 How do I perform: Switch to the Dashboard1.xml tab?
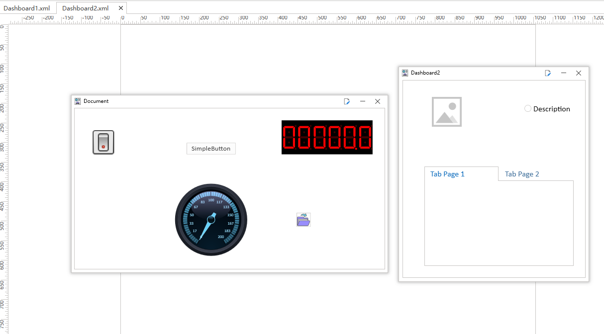27,8
